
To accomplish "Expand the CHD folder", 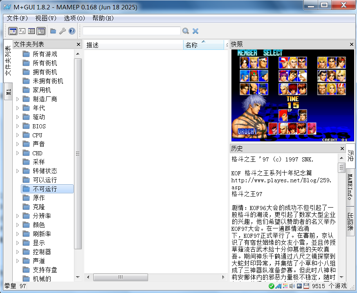I will point(18,153).
